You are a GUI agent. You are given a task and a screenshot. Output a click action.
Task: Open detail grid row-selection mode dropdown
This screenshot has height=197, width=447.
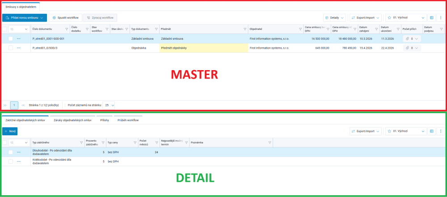pos(19,143)
